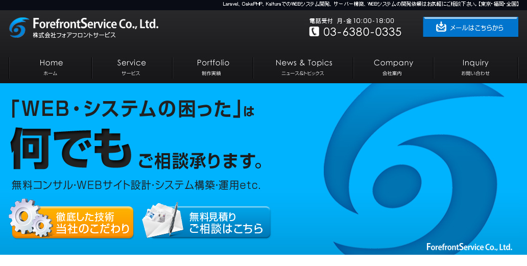This screenshot has width=527, height=266.
Task: Go to the Home ホーム menu item
Action: pos(51,67)
